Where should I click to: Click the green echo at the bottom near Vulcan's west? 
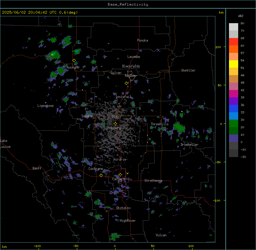(115, 236)
